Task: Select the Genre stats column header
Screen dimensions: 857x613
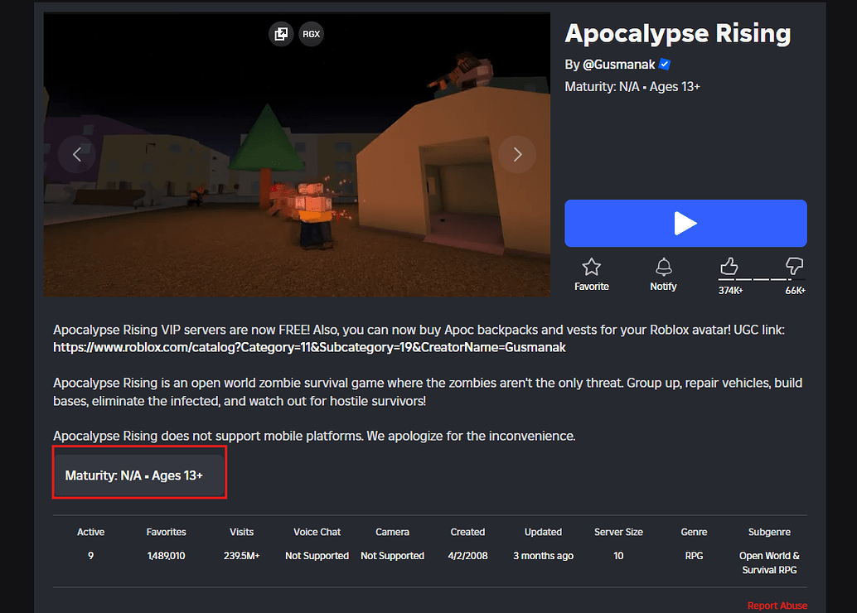Action: point(694,532)
